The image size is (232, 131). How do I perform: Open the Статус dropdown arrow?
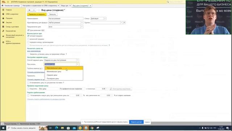coord(105,19)
